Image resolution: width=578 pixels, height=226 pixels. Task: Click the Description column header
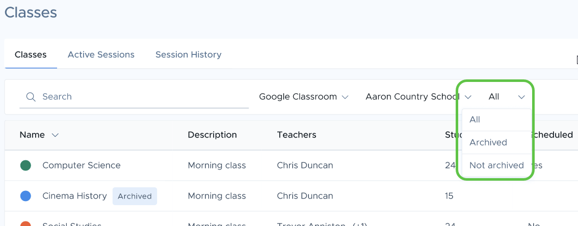(212, 135)
